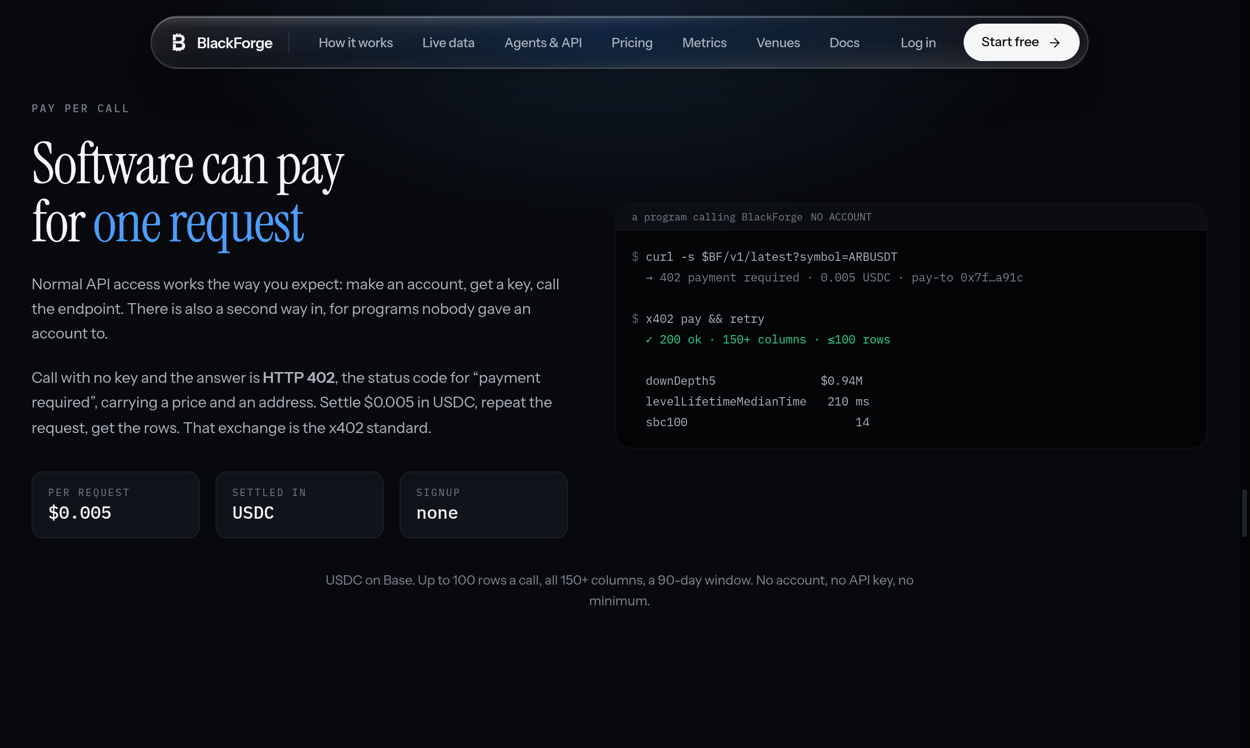The height and width of the screenshot is (748, 1250).
Task: Open the Metrics nav item
Action: click(704, 43)
